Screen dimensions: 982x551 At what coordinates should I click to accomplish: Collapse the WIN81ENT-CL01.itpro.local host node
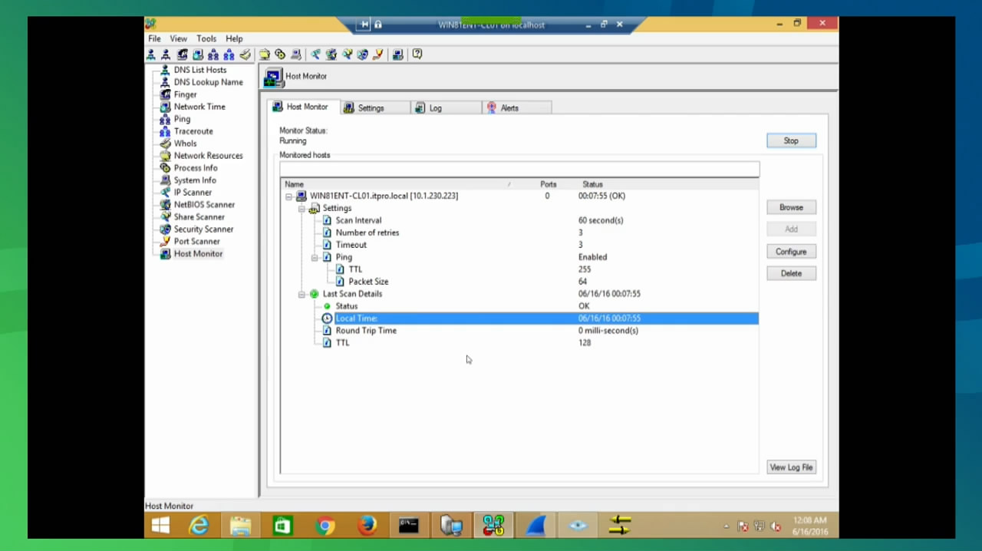[288, 196]
